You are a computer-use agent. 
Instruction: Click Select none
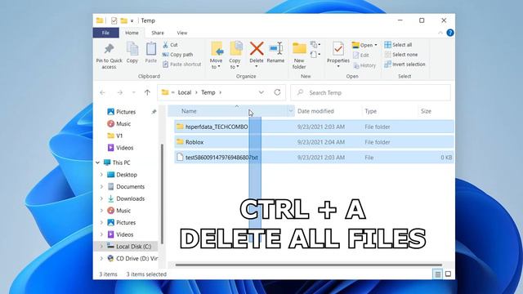point(401,55)
